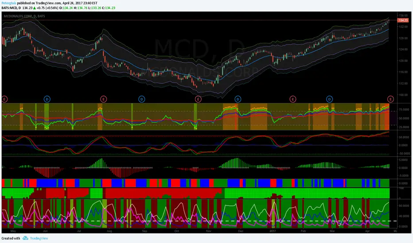Click the MCDONALDS CORP, D, BATS chart title

click(x=24, y=16)
